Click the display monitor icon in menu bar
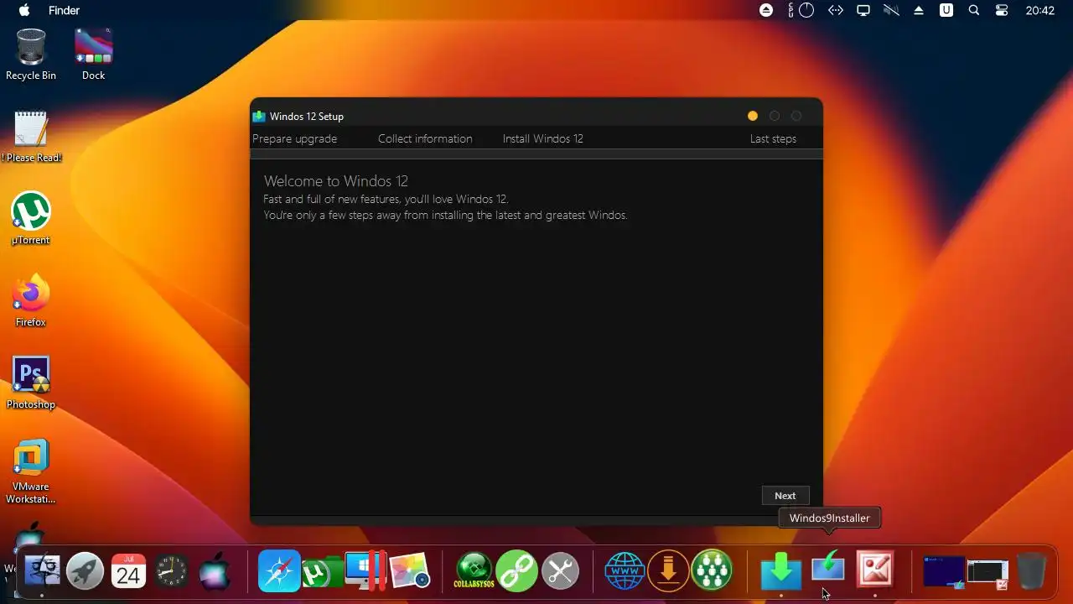Screen dimensions: 1073x604 tap(863, 10)
